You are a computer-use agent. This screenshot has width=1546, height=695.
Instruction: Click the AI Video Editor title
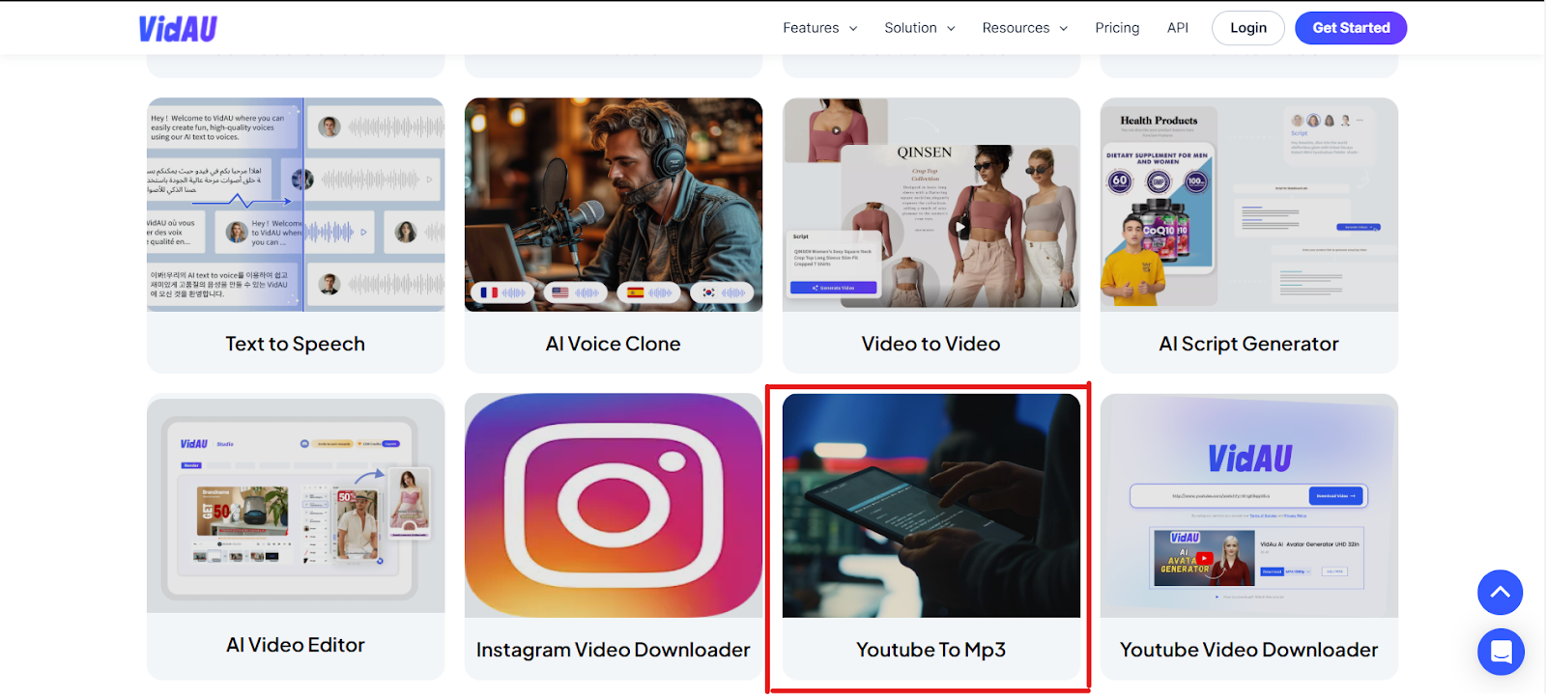coord(296,645)
